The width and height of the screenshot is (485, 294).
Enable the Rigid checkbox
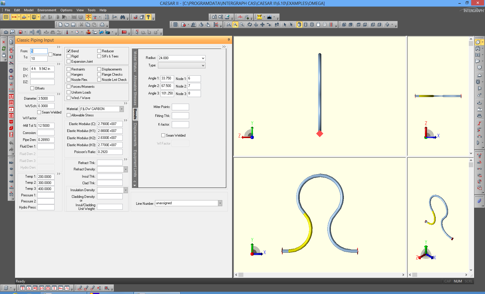pyautogui.click(x=69, y=56)
